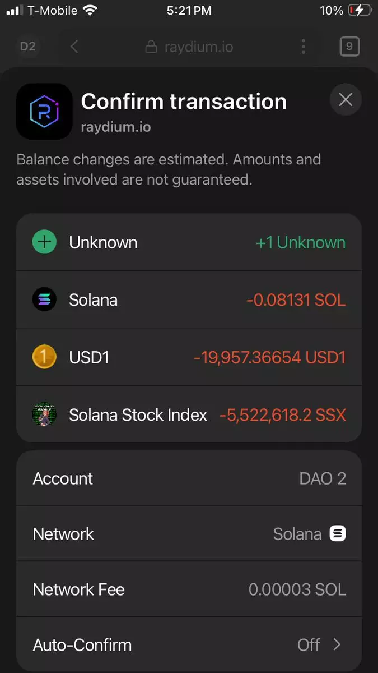Go back with the browser back arrow

74,47
